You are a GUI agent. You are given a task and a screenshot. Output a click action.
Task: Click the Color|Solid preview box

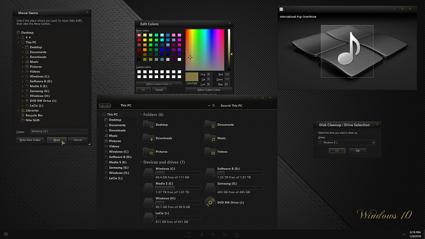[x=192, y=76]
